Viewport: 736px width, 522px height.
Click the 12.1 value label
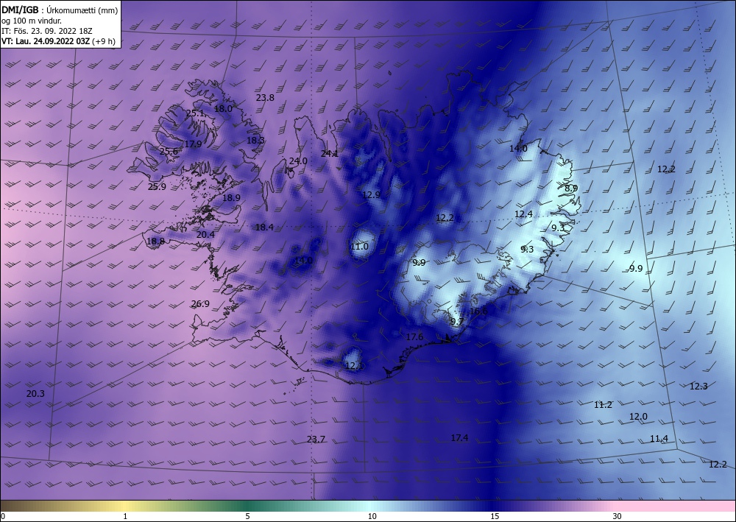pos(353,365)
